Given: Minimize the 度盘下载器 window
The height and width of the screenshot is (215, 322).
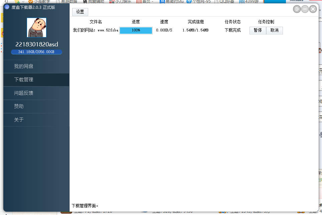Looking at the screenshot, I should [305, 9].
